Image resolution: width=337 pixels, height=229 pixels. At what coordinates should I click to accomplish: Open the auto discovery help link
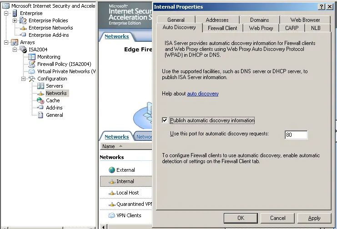click(x=203, y=94)
